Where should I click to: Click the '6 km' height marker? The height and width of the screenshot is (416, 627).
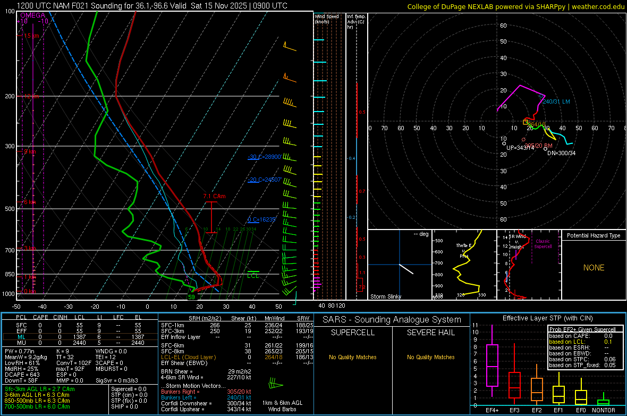click(30, 202)
